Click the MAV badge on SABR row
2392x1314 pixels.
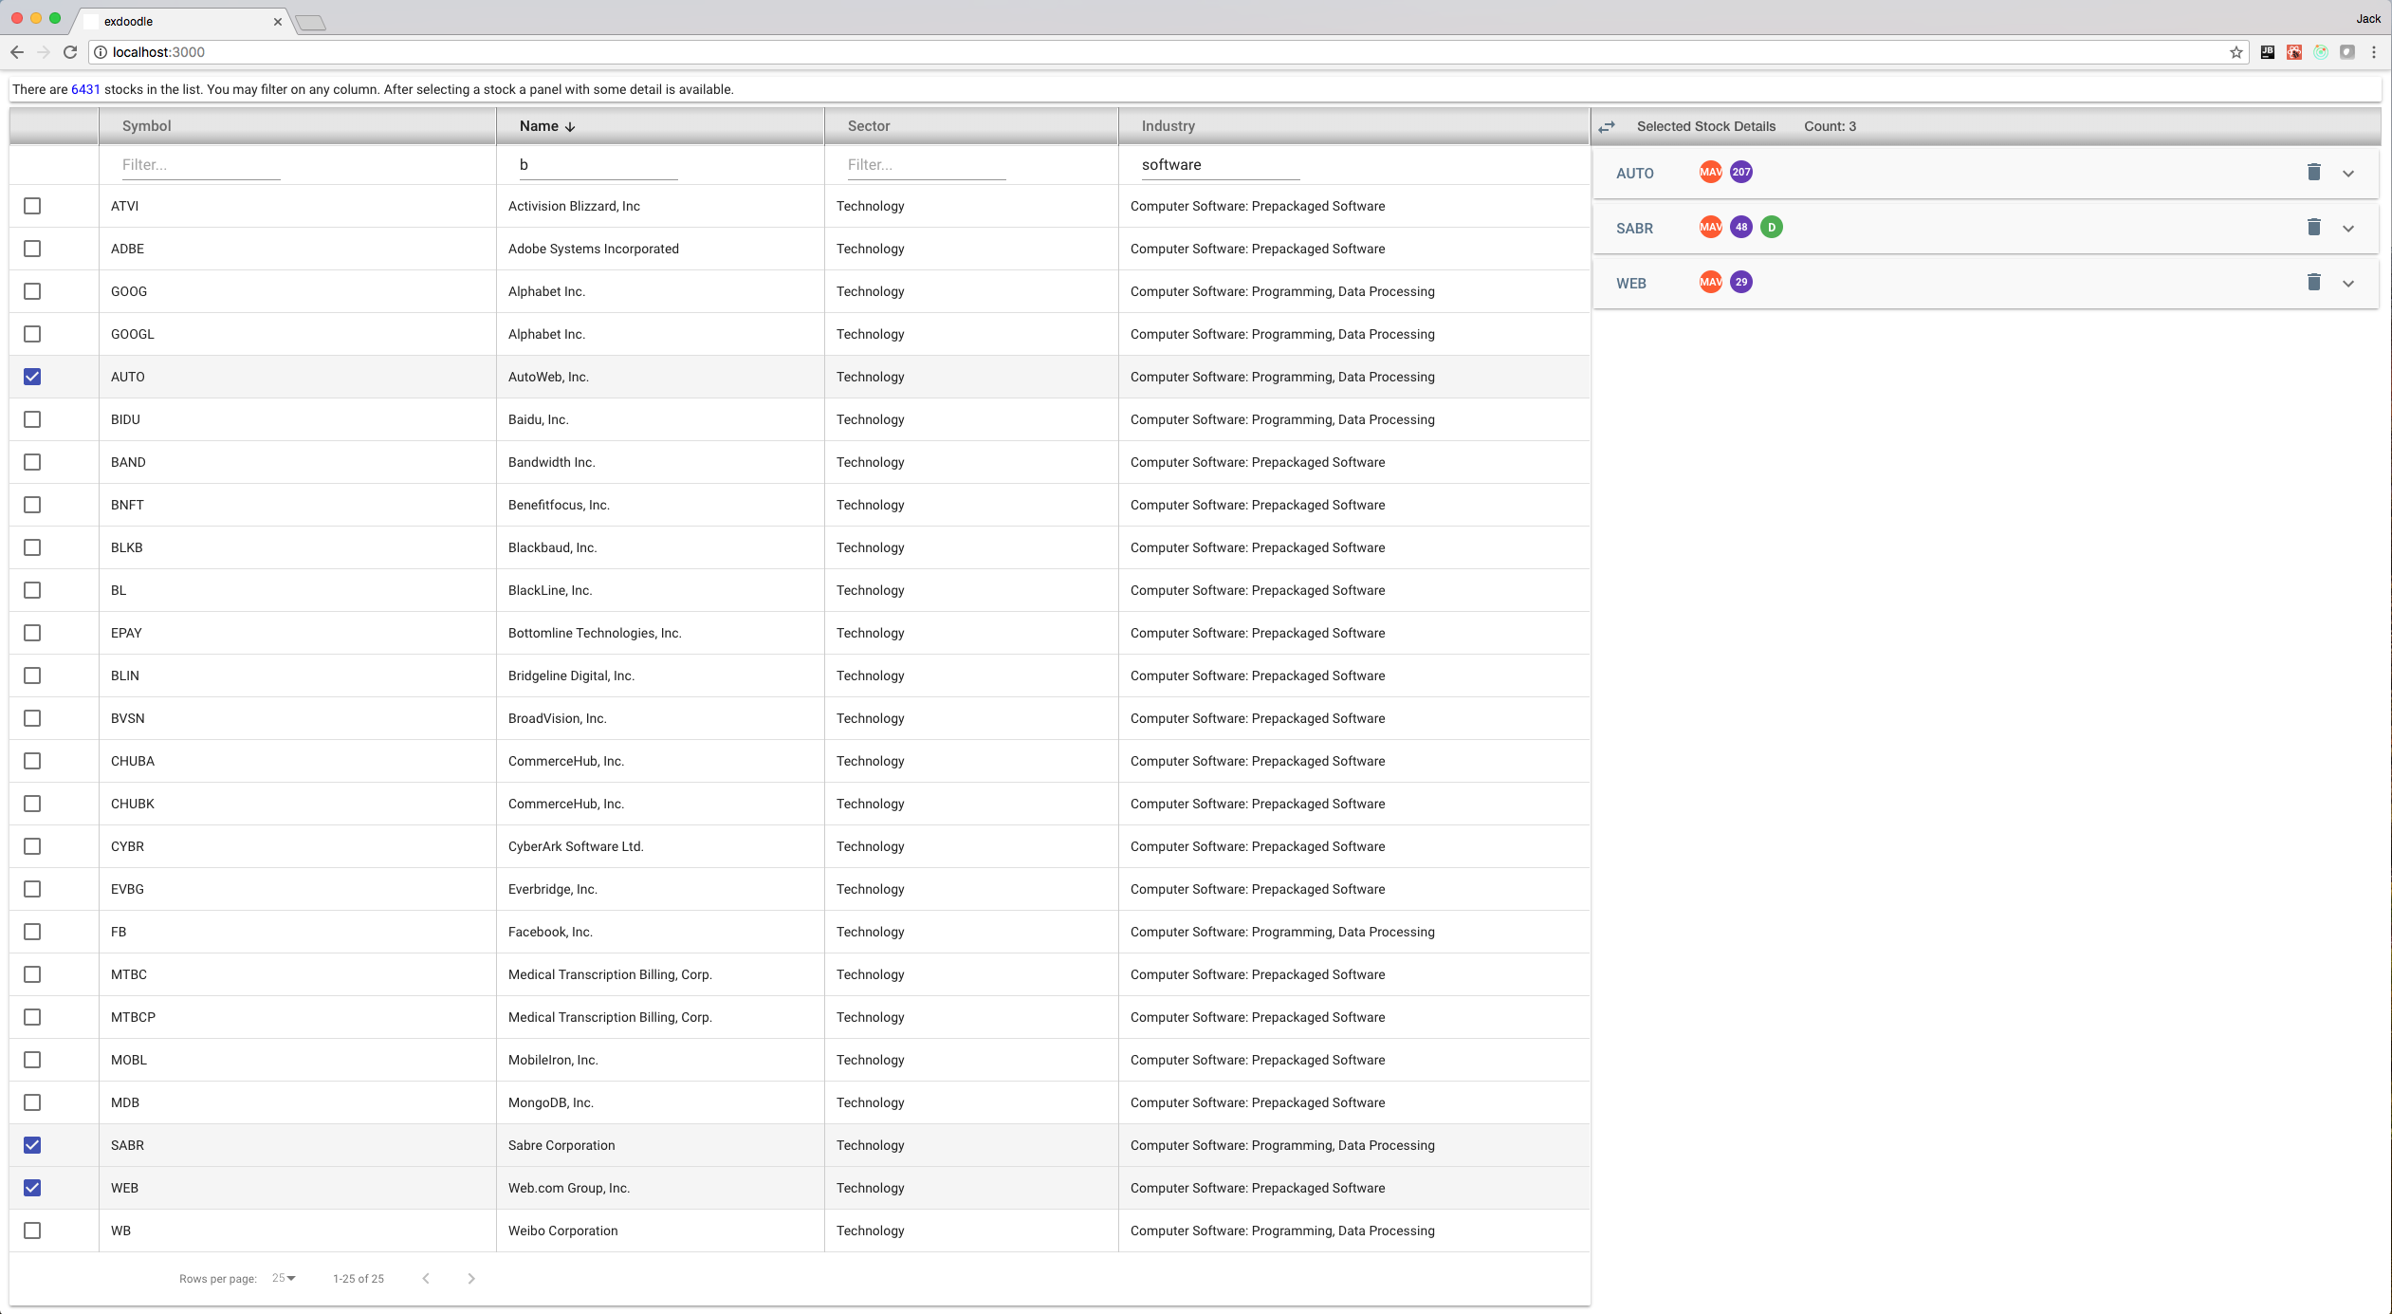1711,227
